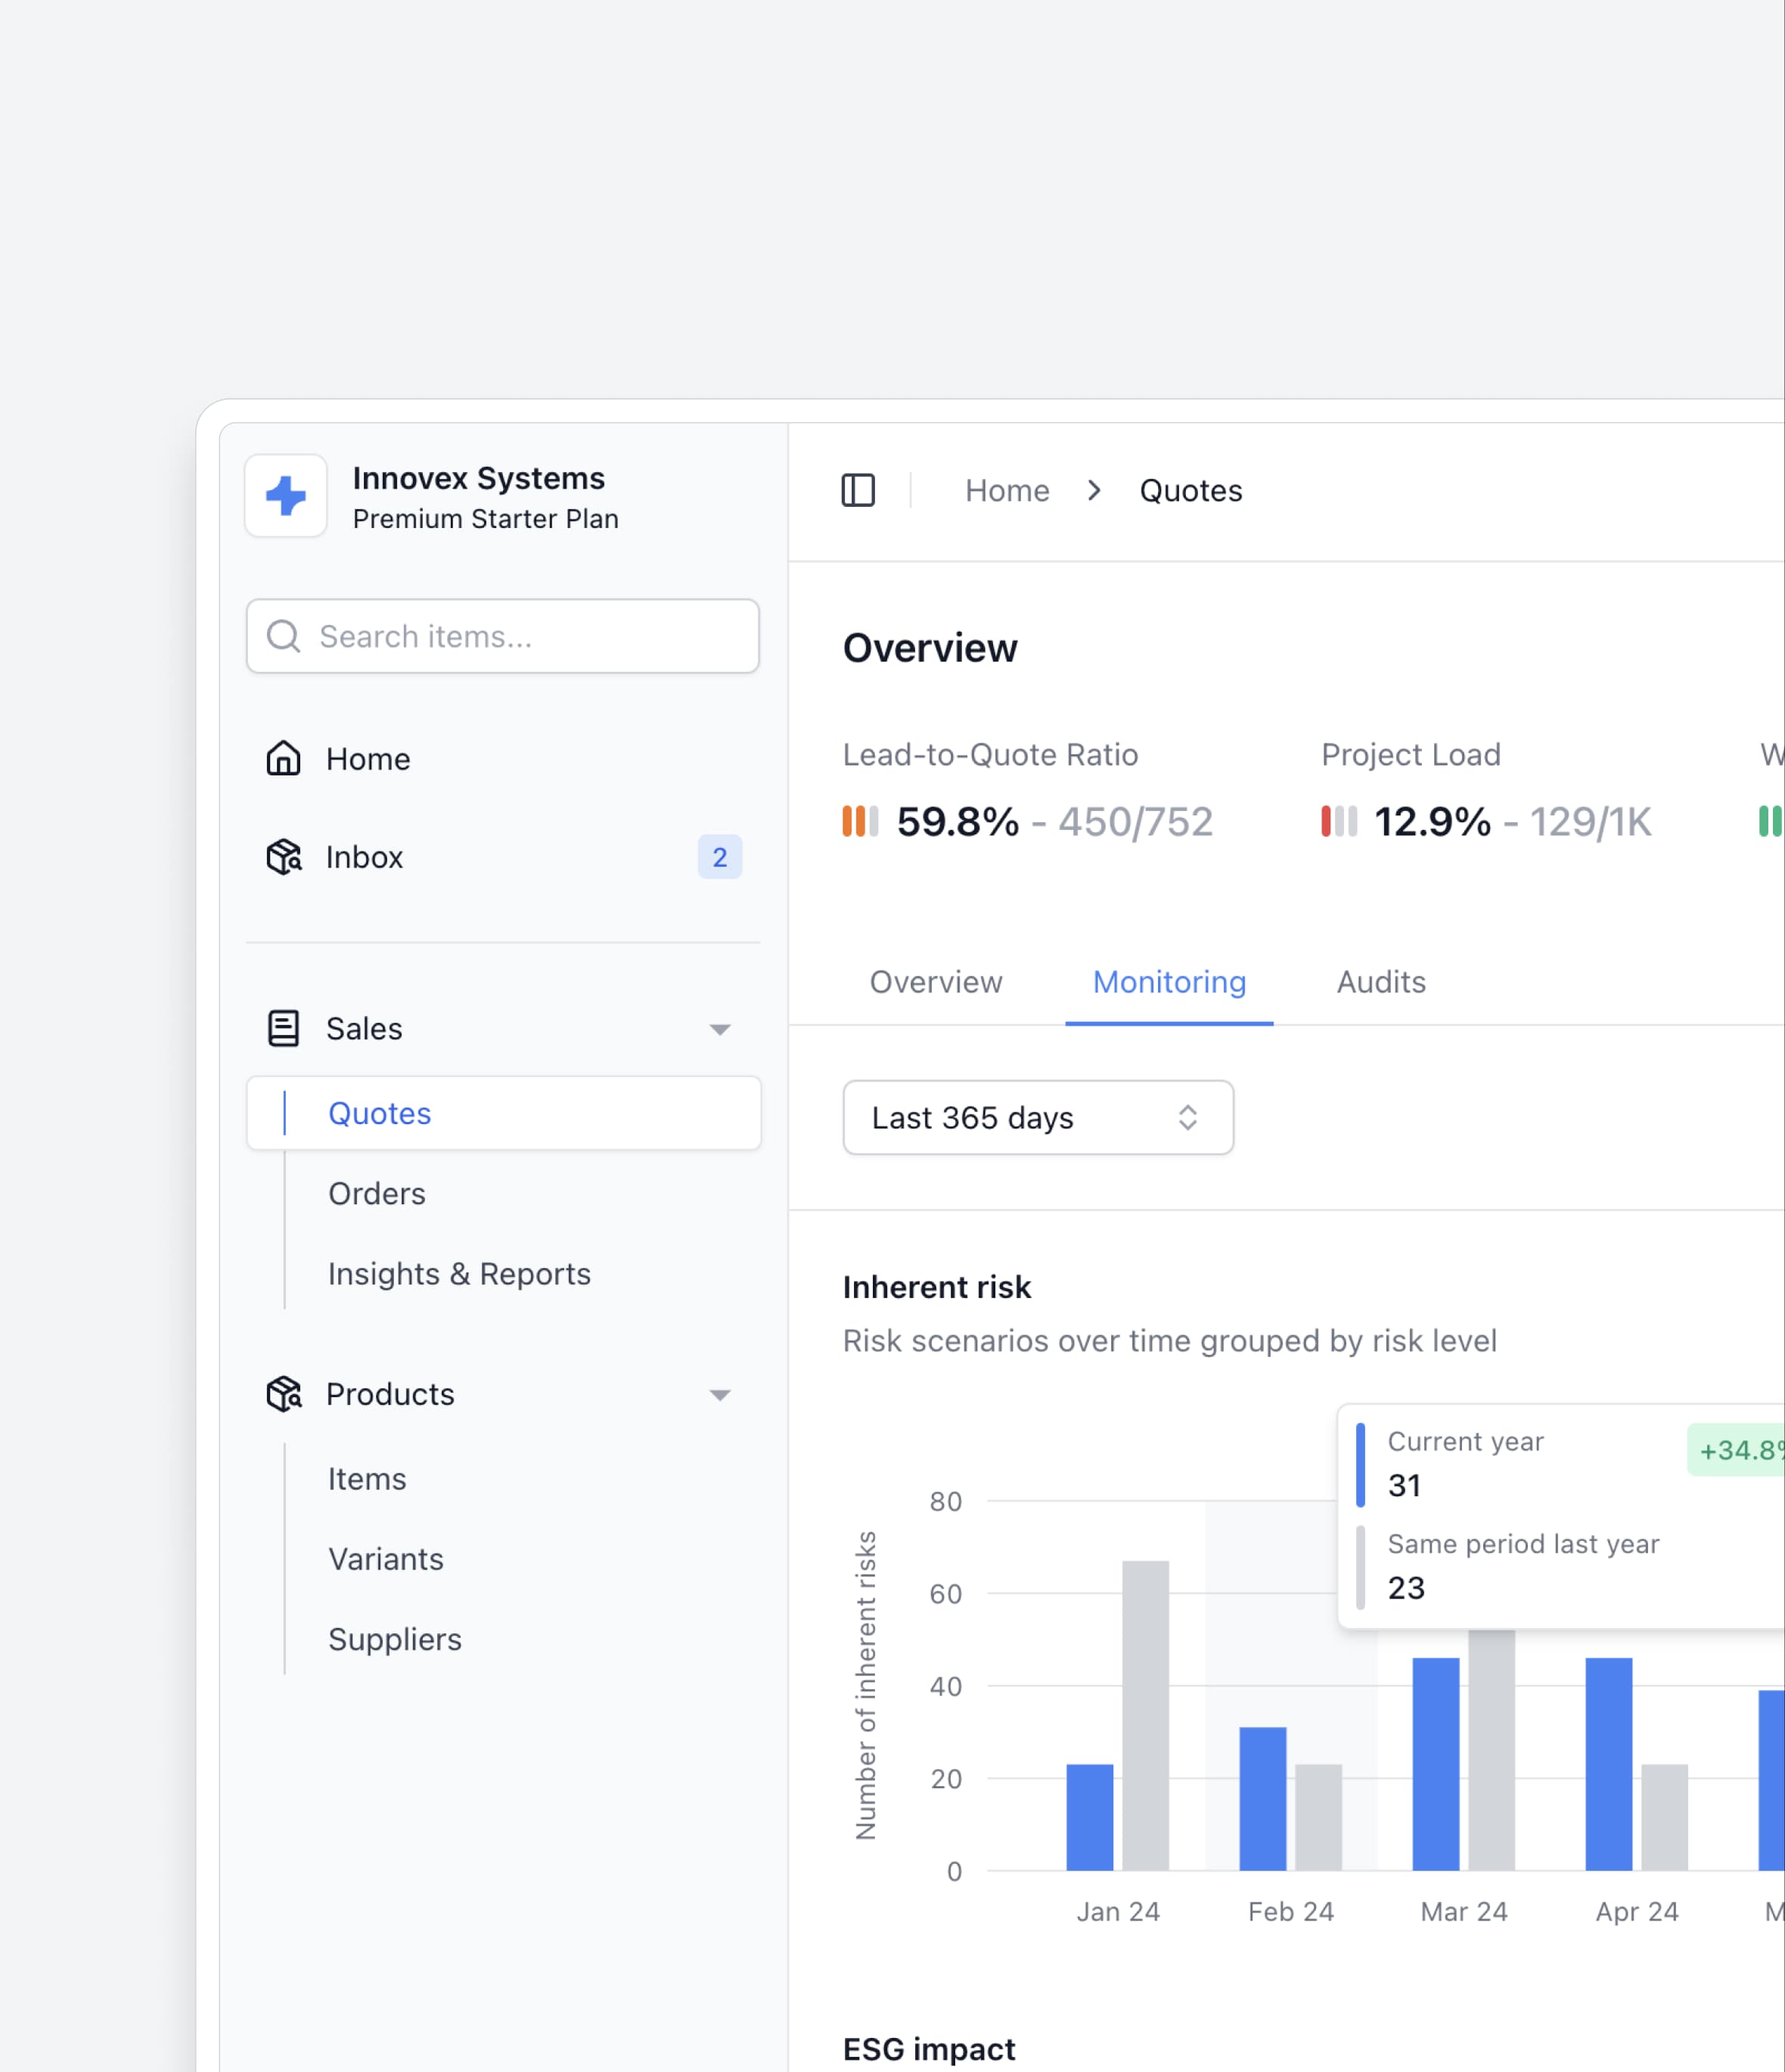Select the Inbox icon
Viewport: 1785px width, 2072px height.
(284, 857)
